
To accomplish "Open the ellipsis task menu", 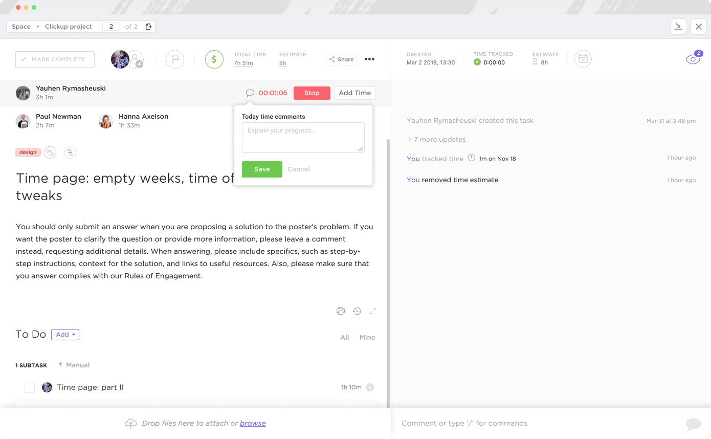I will click(x=369, y=59).
